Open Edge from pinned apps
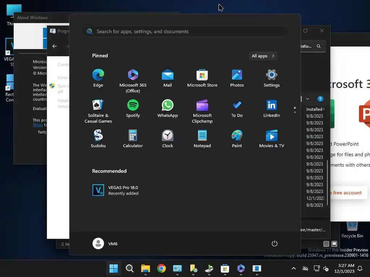The image size is (370, 277). coord(98,78)
